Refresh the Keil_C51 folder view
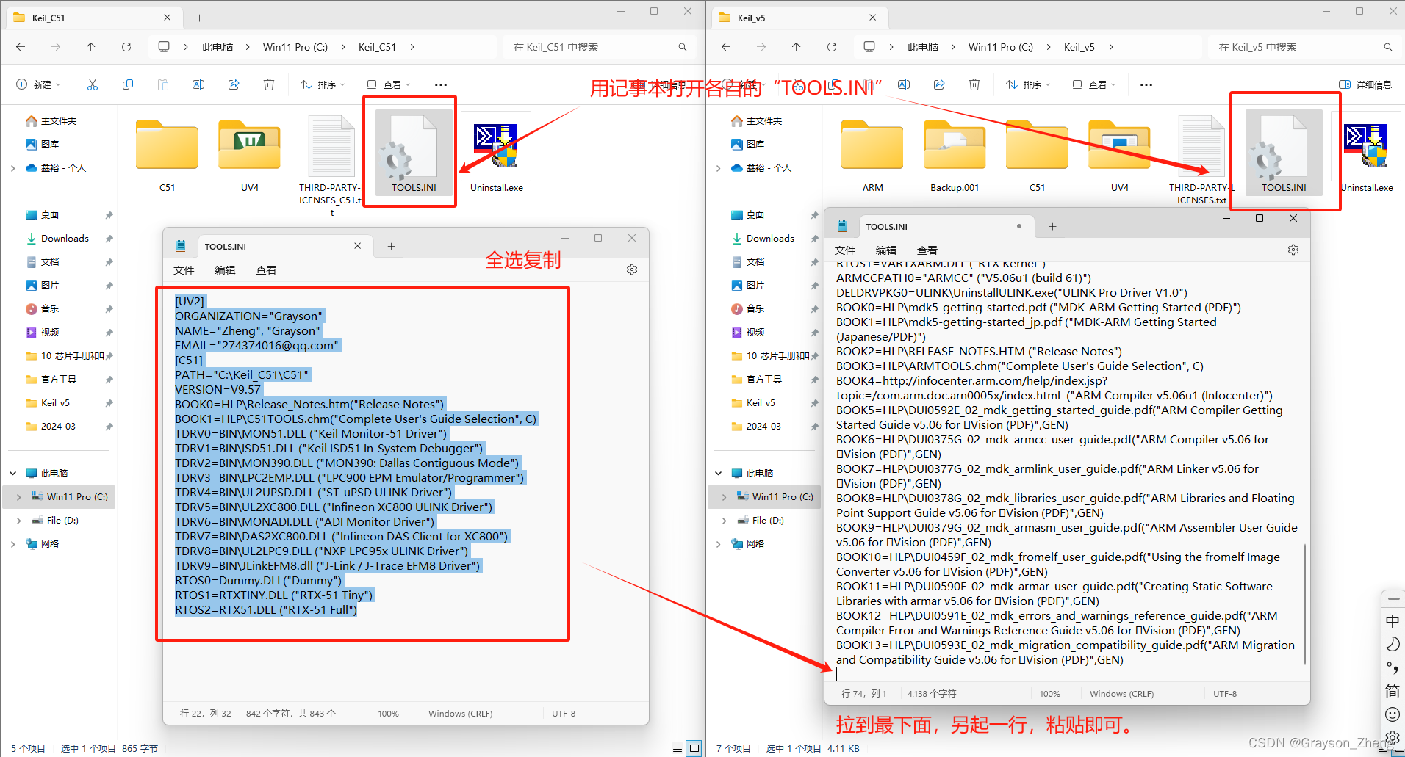 click(x=126, y=47)
